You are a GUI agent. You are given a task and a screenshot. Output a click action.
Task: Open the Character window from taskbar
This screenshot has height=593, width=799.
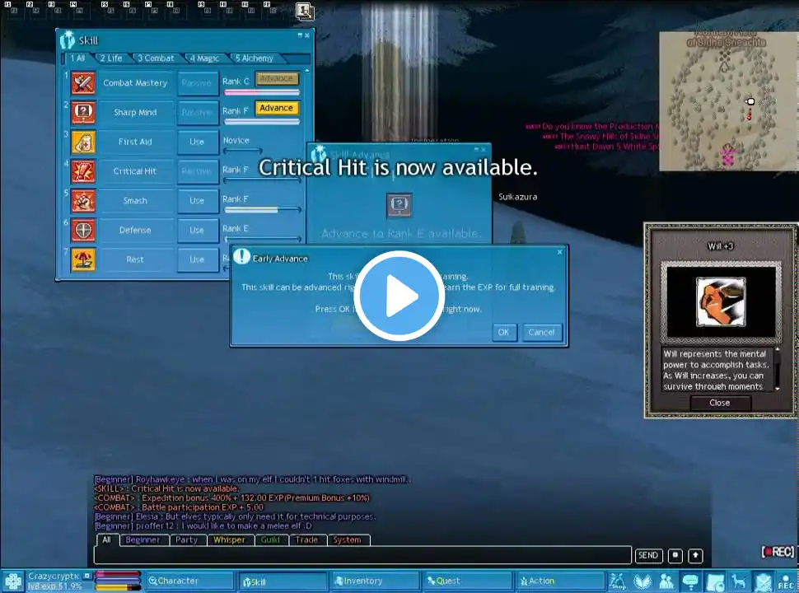(x=189, y=581)
